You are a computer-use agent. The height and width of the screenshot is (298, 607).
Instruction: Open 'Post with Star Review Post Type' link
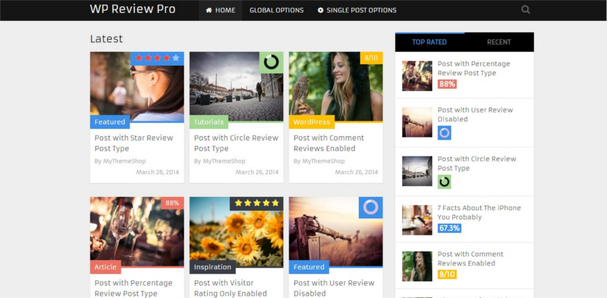click(134, 143)
